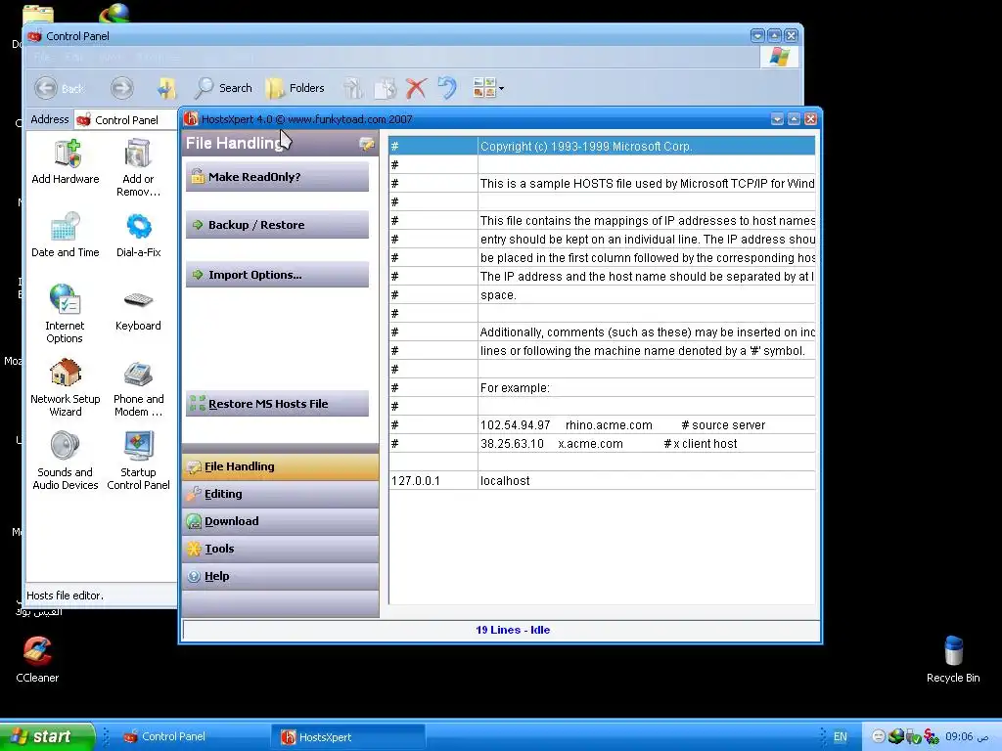
Task: Select the 'For example:' row
Action: [x=602, y=388]
